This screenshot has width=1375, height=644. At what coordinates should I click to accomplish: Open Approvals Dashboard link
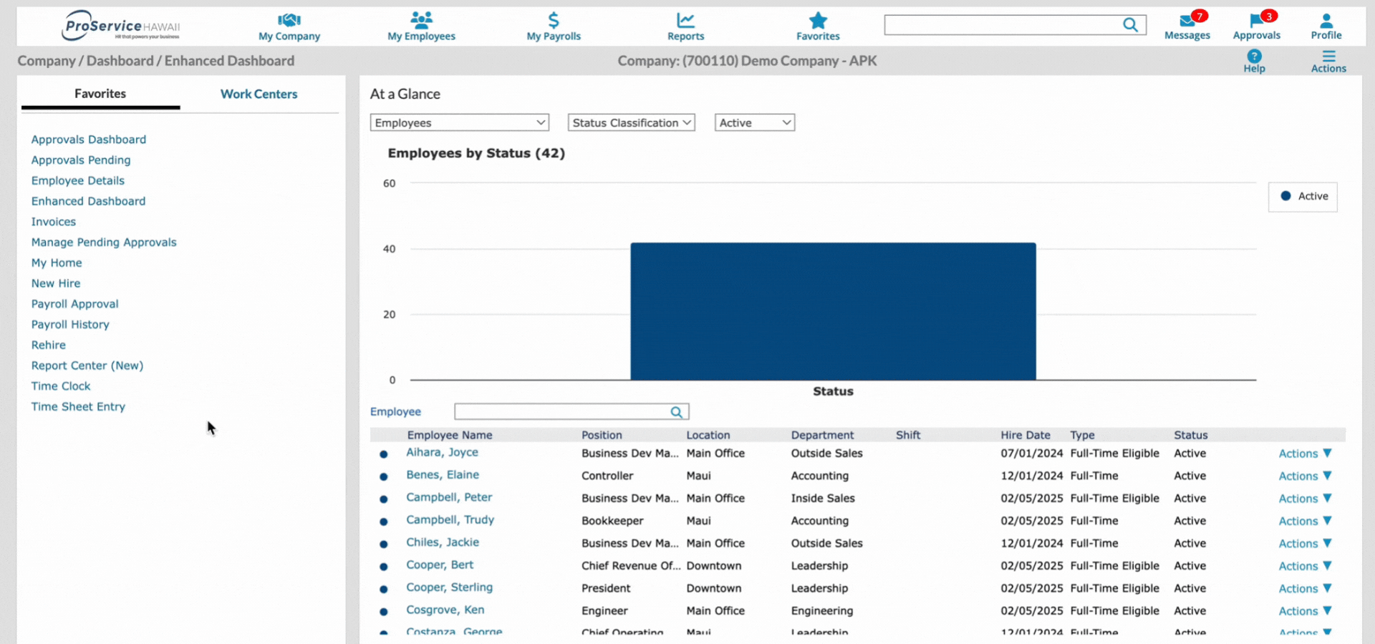89,140
